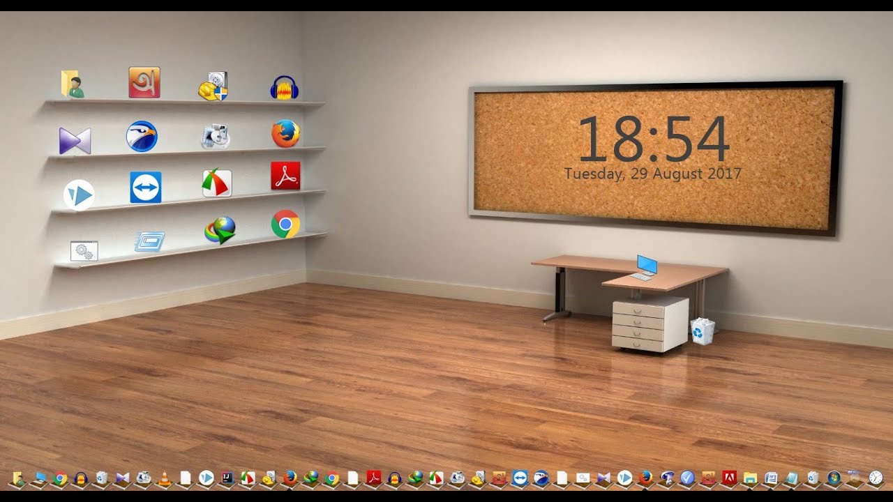Open the user folder icon in the dock
The width and height of the screenshot is (893, 502).
click(x=17, y=478)
